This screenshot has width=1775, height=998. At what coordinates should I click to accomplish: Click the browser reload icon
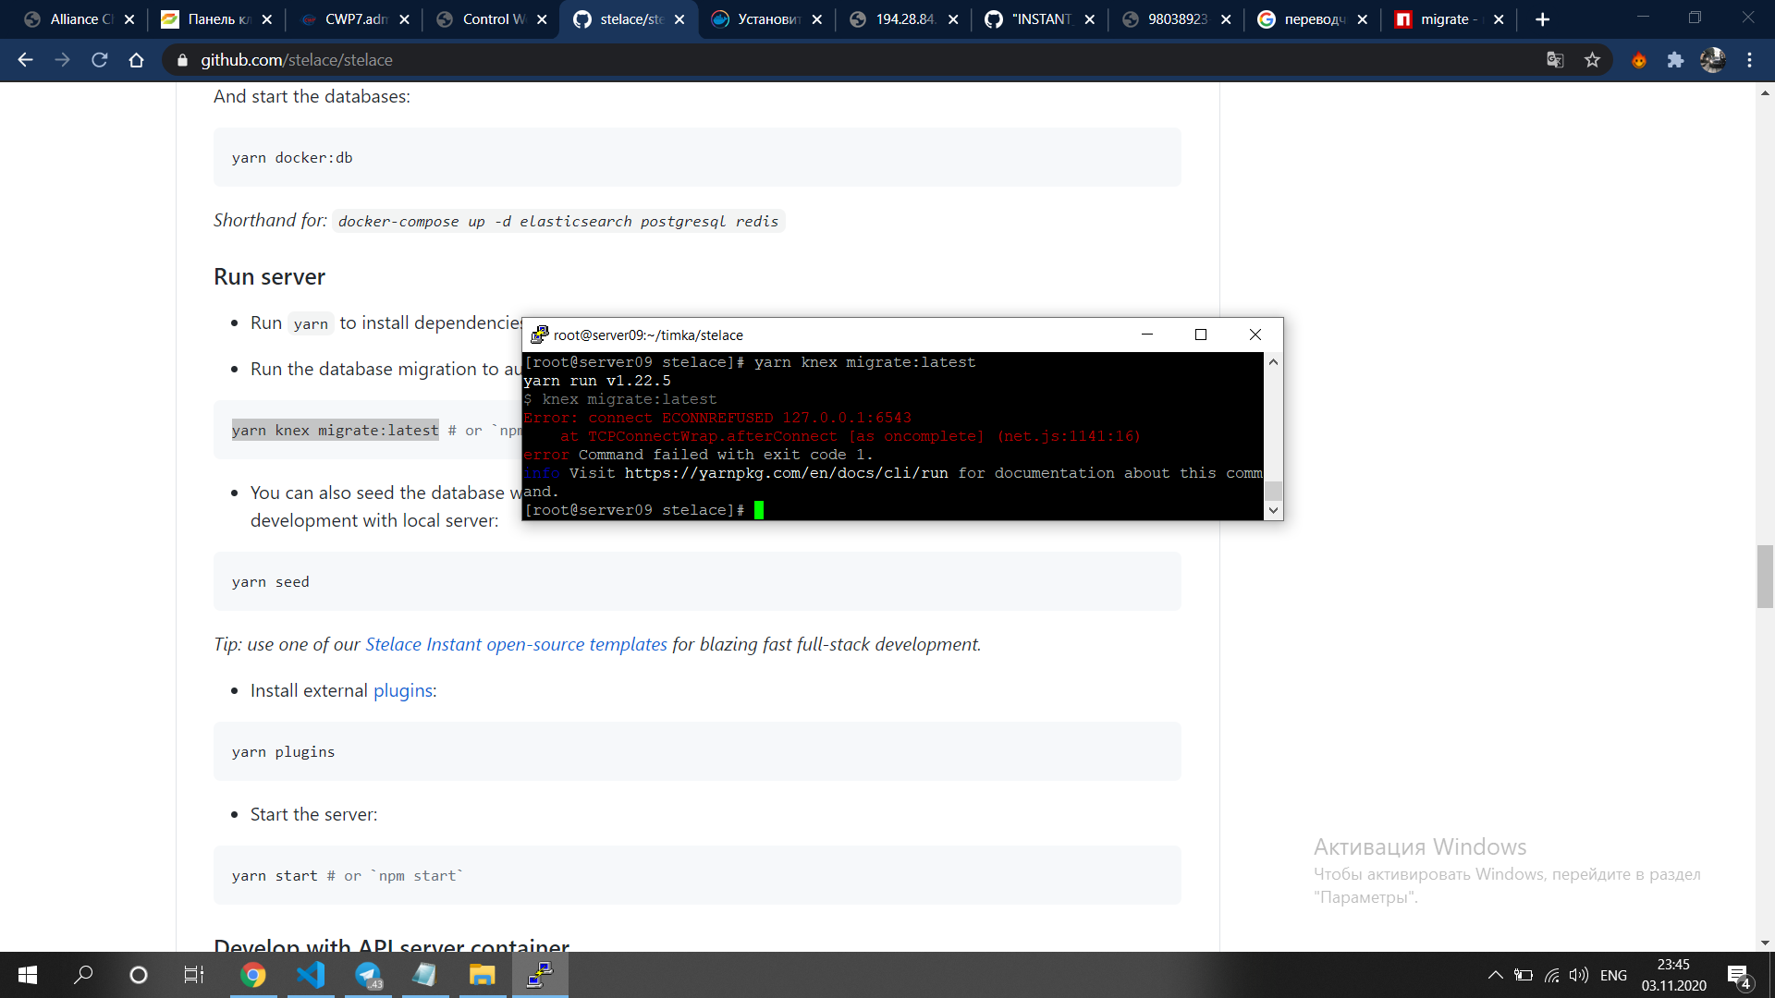coord(100,60)
